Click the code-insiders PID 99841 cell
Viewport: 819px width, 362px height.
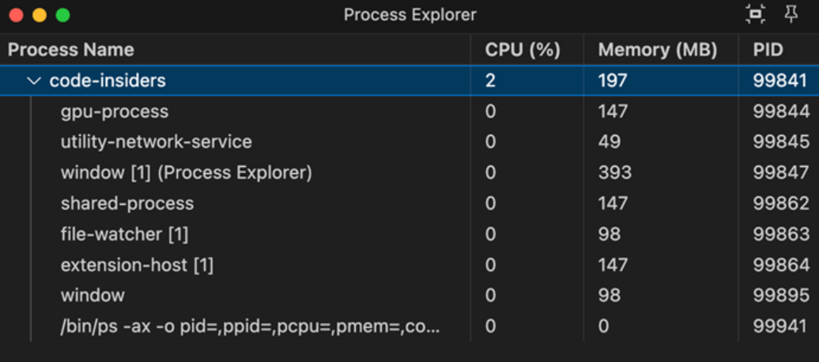[780, 81]
